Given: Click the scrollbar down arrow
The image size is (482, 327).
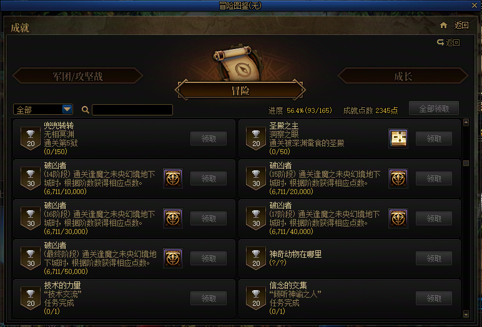Looking at the screenshot, I should (466, 314).
